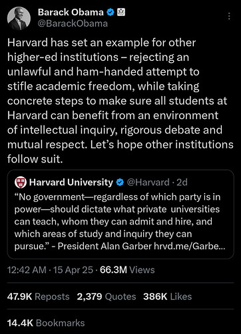Show the 386K Likes list
The width and height of the screenshot is (241, 334).
click(x=168, y=297)
